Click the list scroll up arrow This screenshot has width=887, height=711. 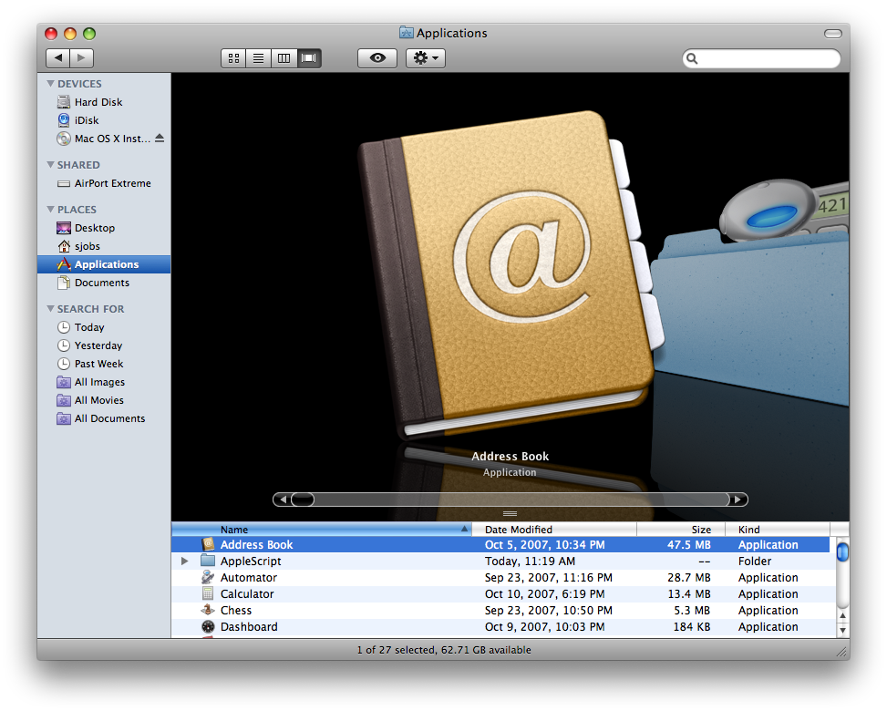[842, 616]
